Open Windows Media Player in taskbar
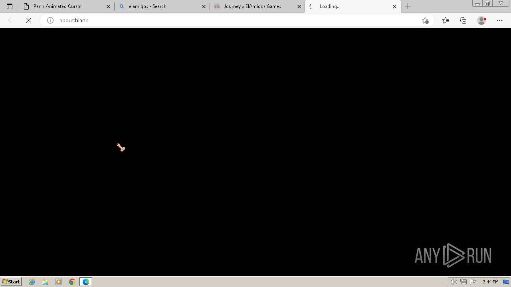 click(x=59, y=282)
